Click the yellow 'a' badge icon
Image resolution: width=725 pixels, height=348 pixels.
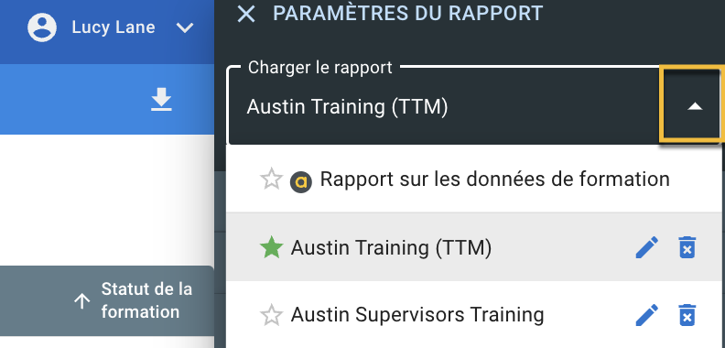[301, 182]
